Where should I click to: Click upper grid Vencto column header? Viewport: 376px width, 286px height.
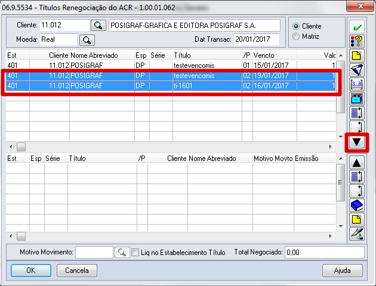tap(275, 55)
